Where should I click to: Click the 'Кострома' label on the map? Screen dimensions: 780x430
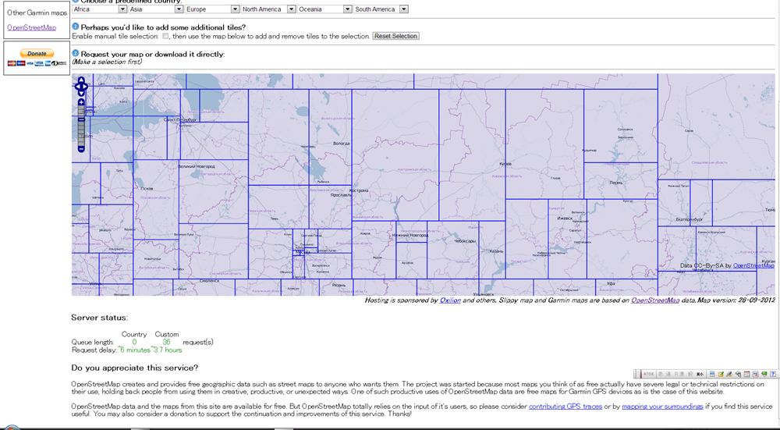[359, 190]
